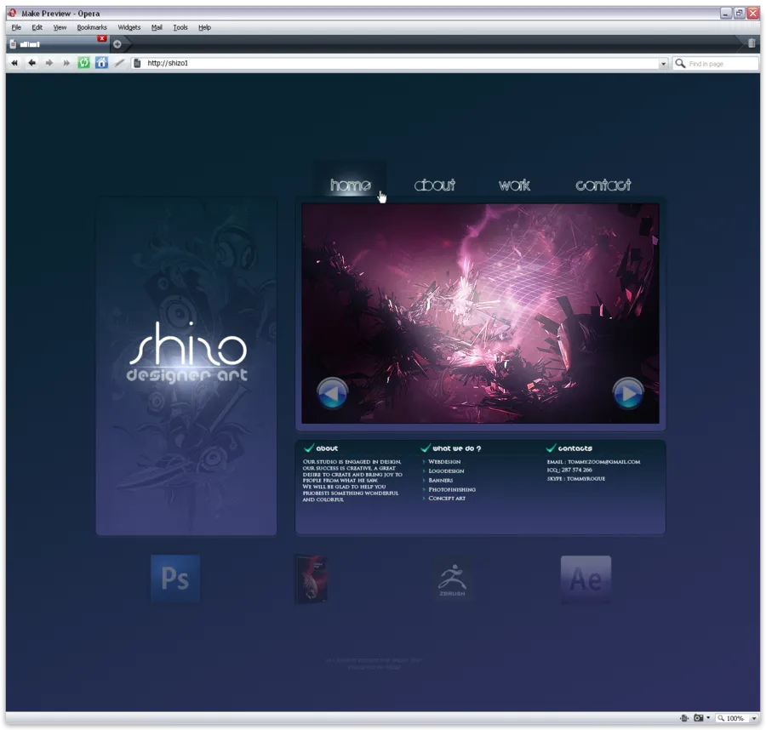
Task: Restore the Opera window size
Action: point(739,13)
